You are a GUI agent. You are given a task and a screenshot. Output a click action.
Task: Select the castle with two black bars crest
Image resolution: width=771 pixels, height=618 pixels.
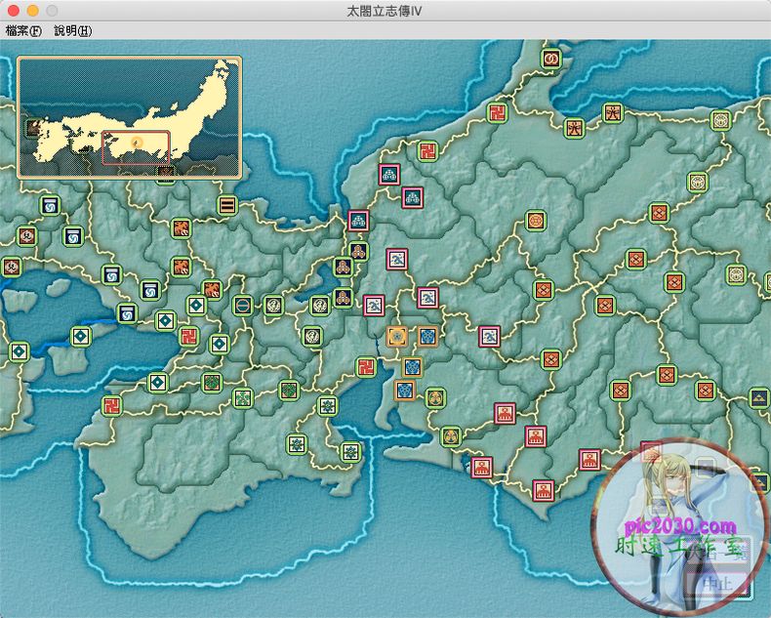(x=227, y=205)
